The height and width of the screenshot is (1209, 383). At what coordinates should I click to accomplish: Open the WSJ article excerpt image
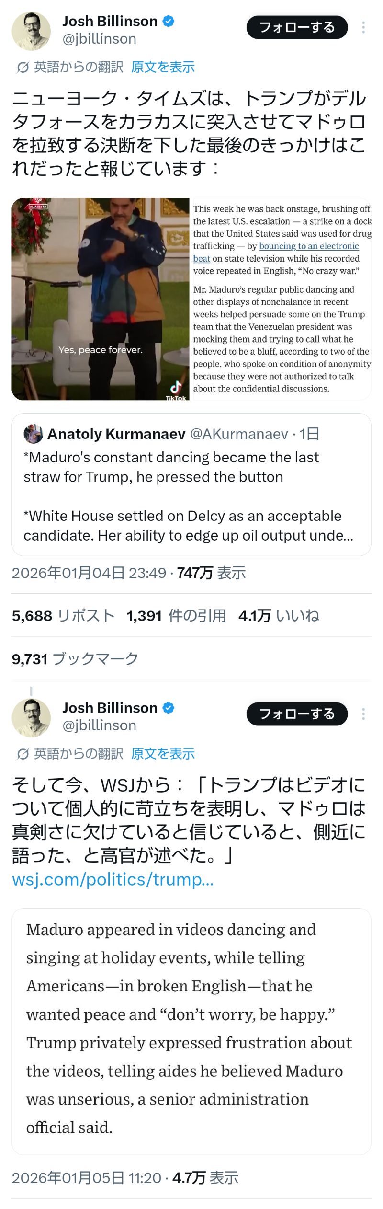pyautogui.click(x=191, y=1031)
